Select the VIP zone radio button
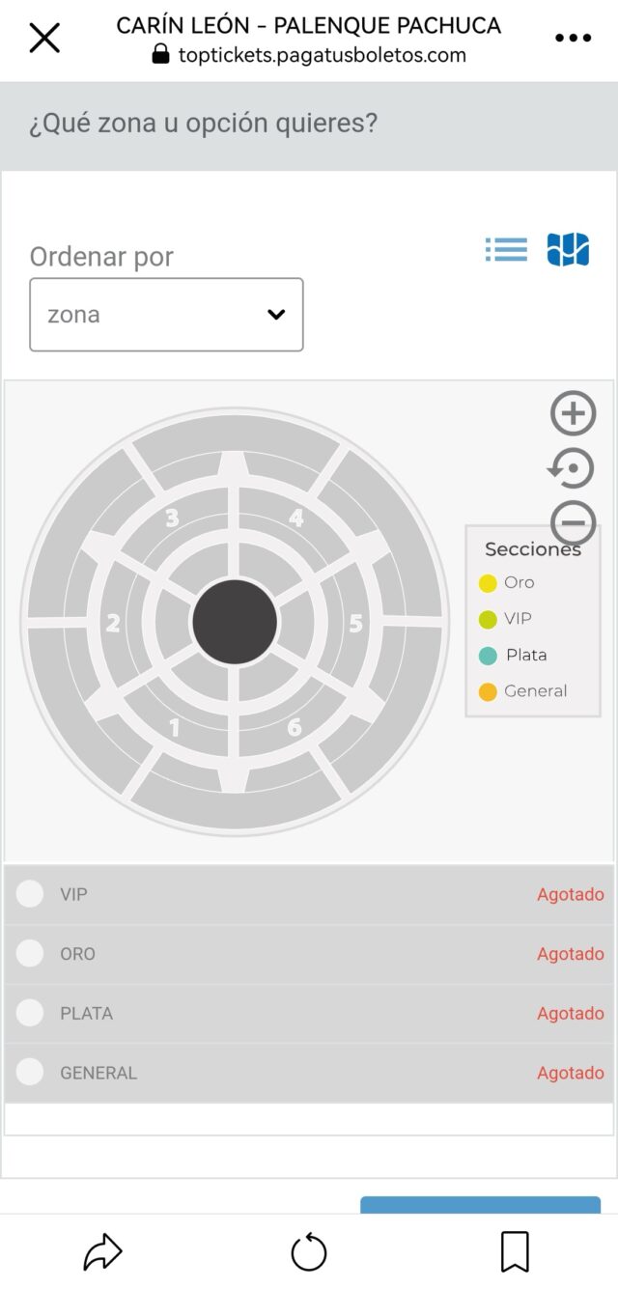Screen dimensions: 618x1289 tap(30, 894)
